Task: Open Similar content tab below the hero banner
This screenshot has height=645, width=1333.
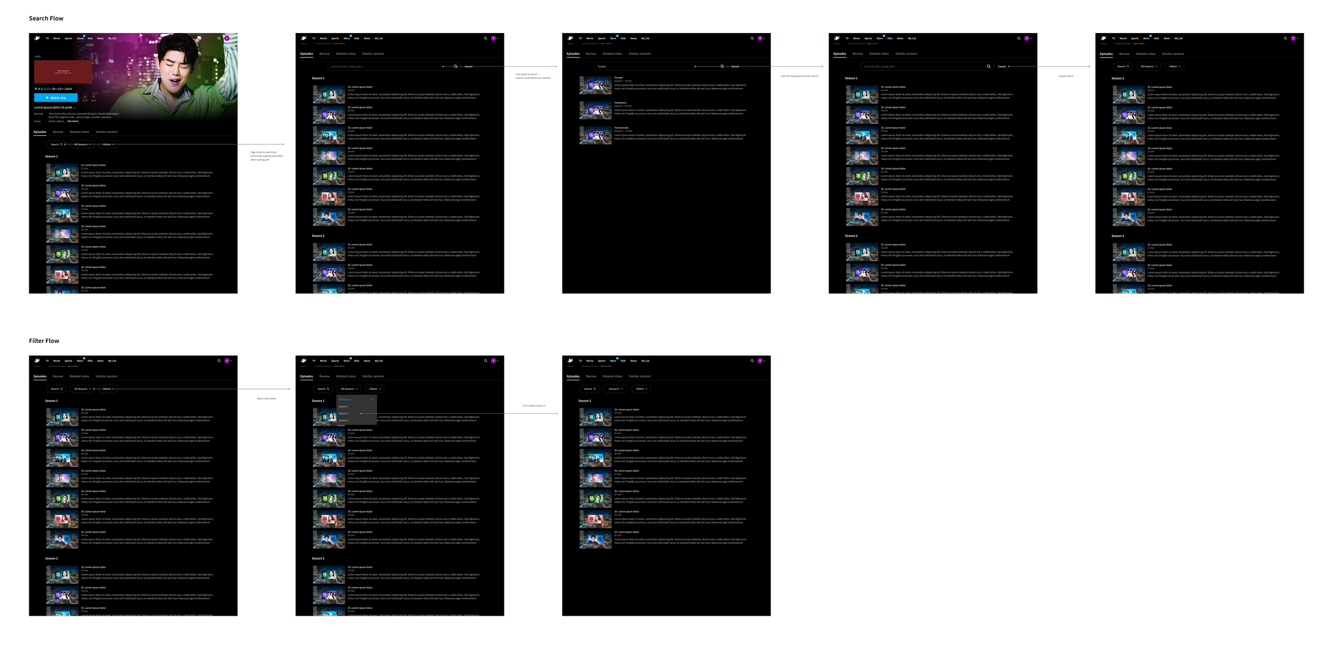Action: coord(107,132)
